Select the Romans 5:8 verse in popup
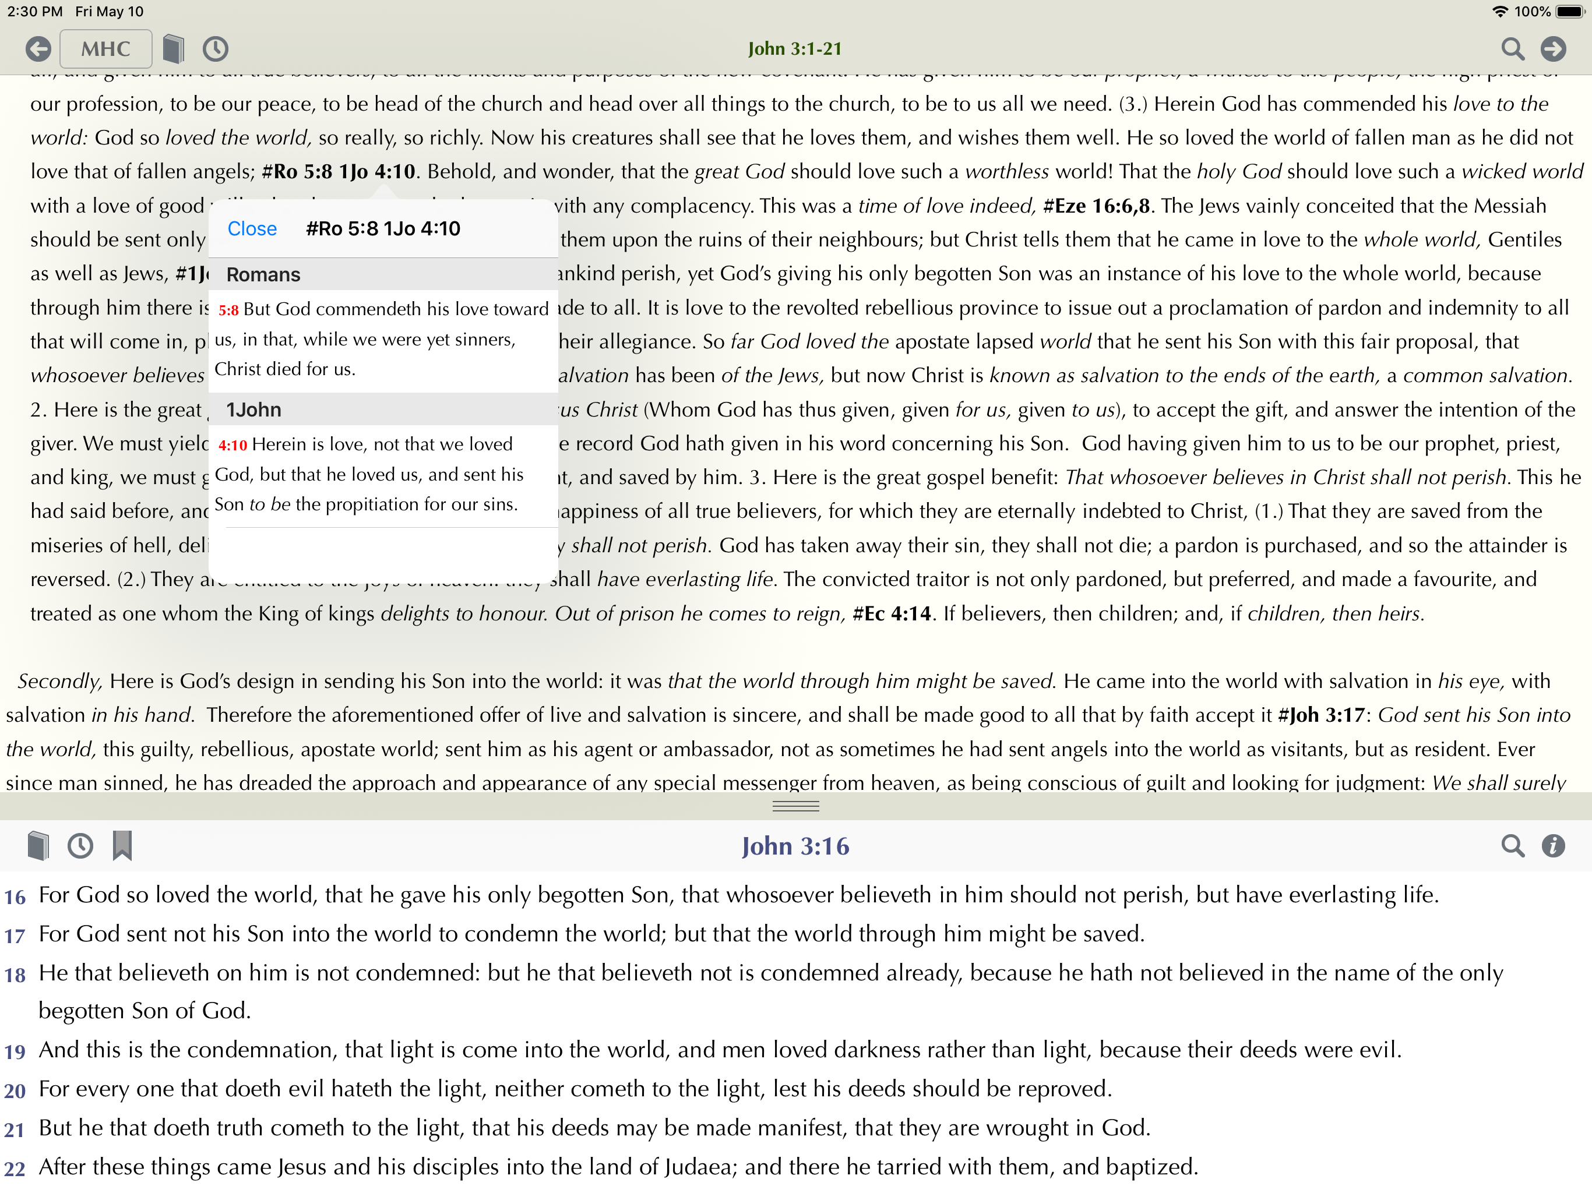 click(382, 339)
